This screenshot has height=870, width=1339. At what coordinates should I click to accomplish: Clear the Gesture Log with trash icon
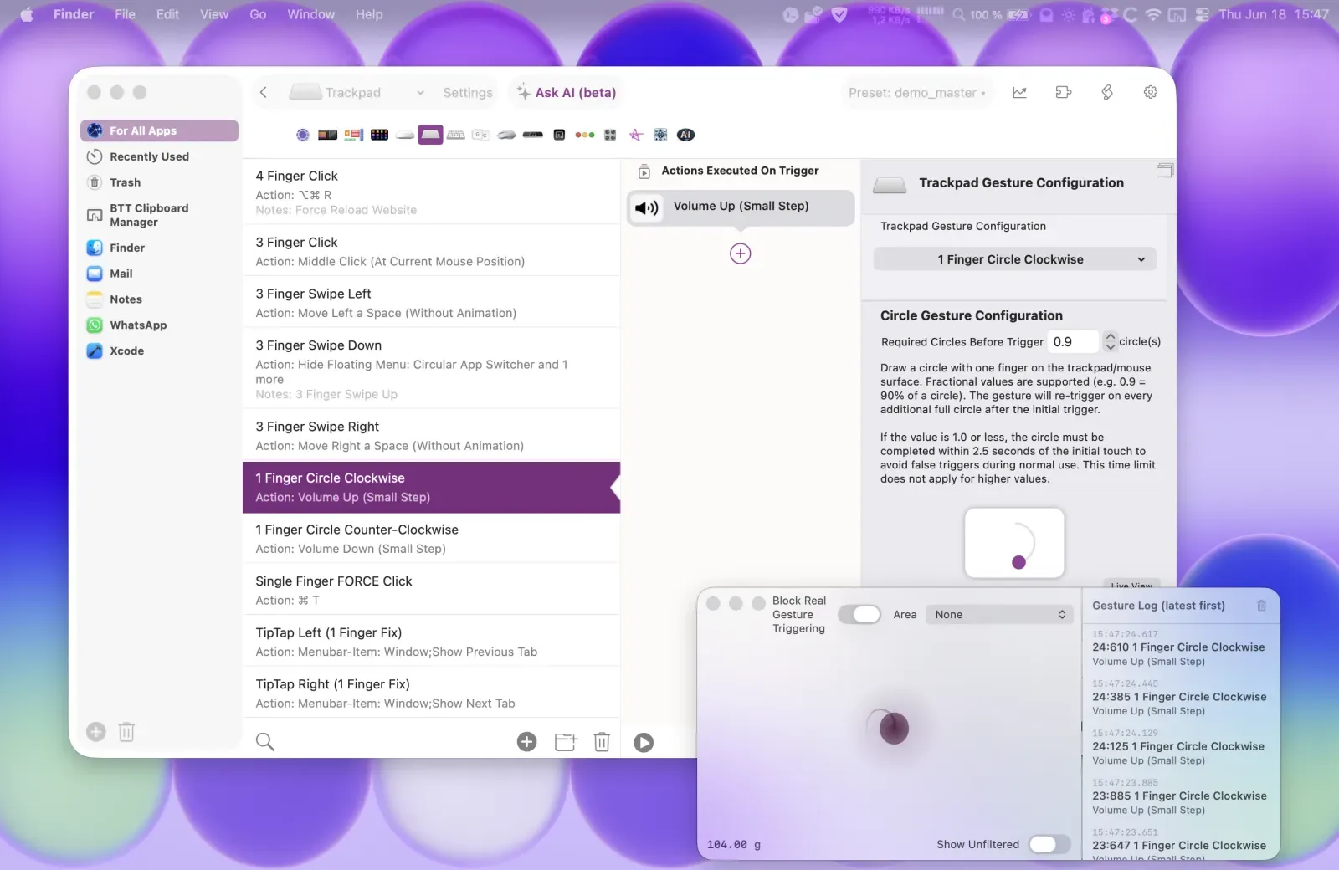click(x=1261, y=606)
